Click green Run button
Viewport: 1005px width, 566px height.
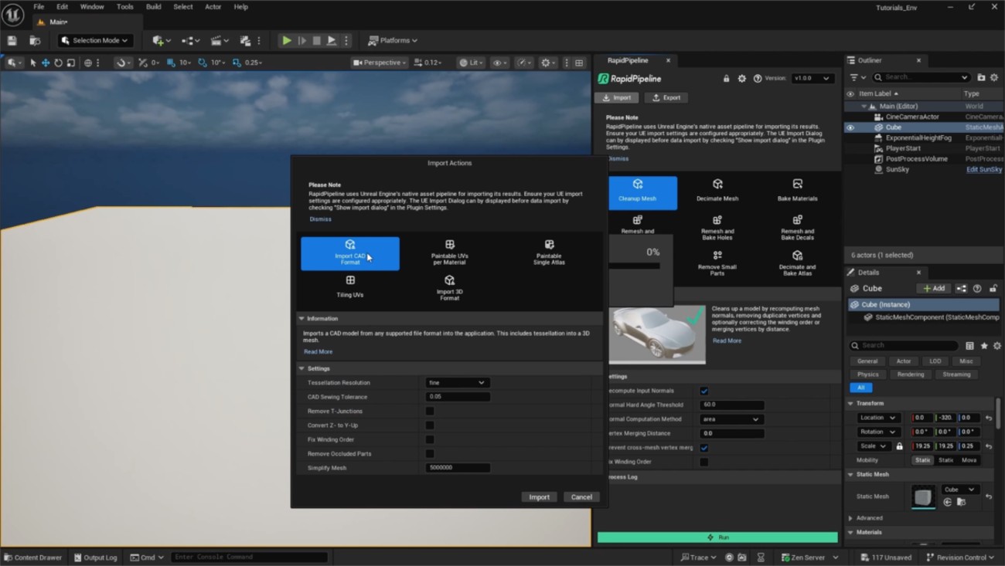[x=717, y=537]
